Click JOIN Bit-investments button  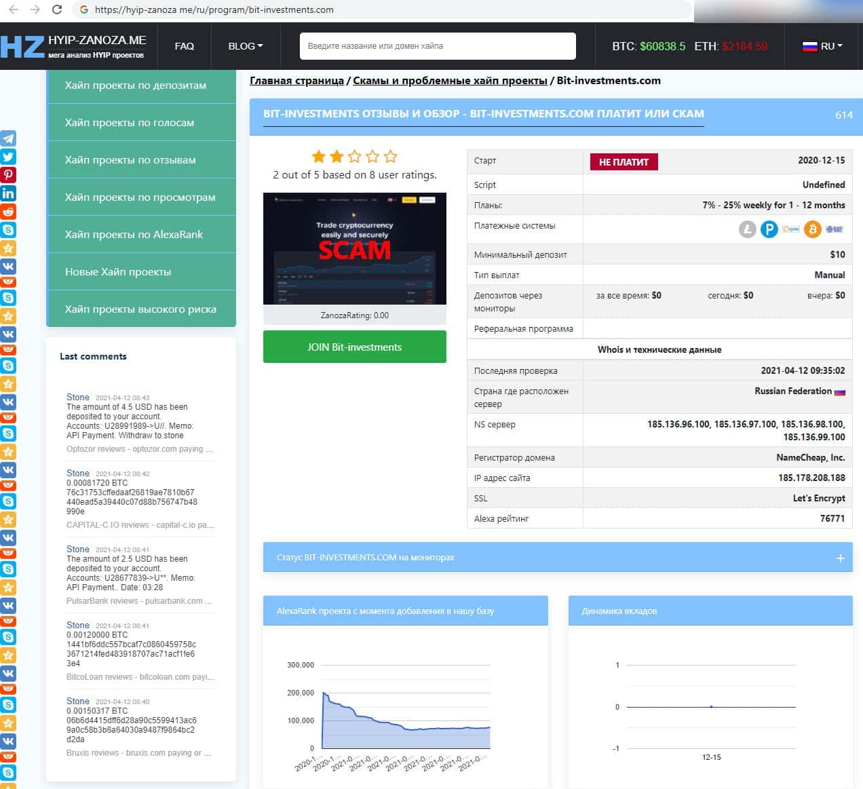click(x=354, y=347)
